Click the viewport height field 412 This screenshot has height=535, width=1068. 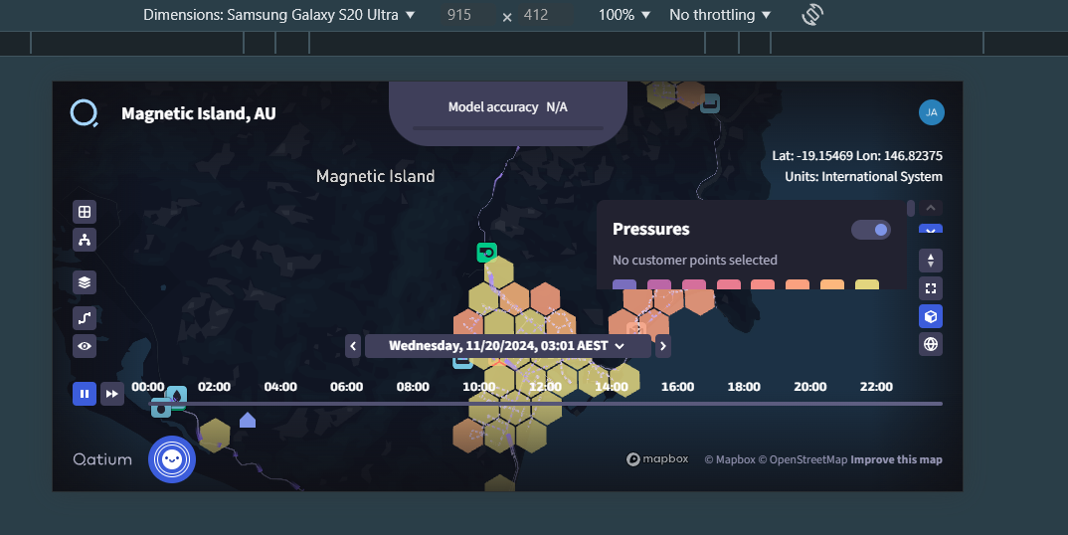(x=545, y=14)
